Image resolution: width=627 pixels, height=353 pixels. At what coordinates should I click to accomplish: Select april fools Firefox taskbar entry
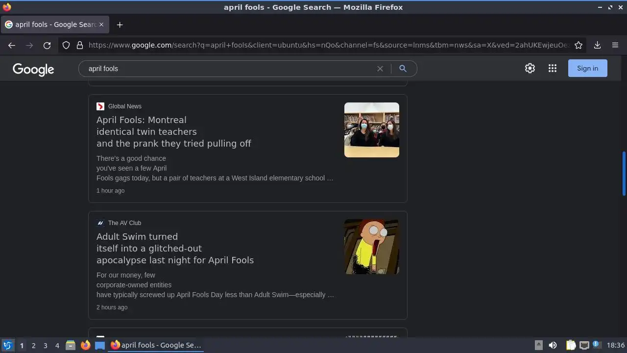click(156, 345)
